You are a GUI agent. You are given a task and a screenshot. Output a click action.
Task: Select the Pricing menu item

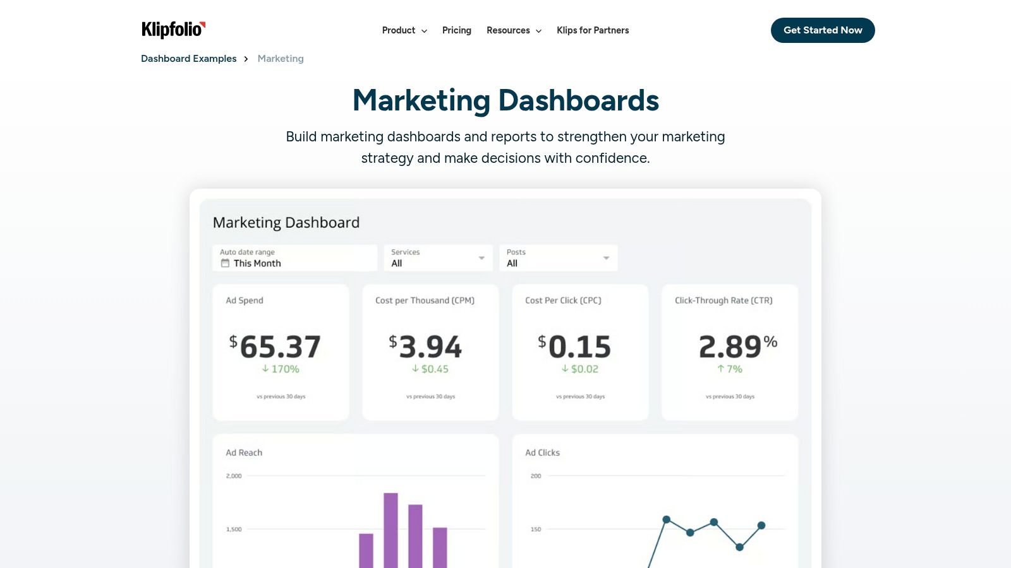click(x=456, y=30)
